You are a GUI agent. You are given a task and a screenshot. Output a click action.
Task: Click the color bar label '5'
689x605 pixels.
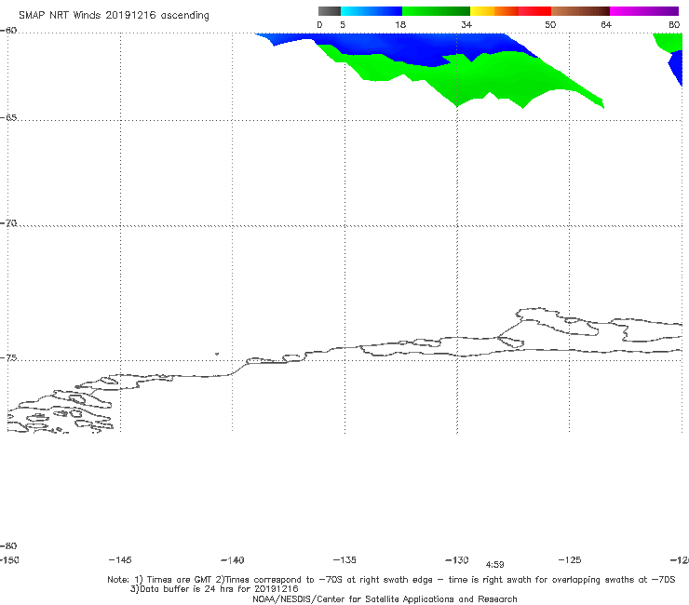click(343, 25)
